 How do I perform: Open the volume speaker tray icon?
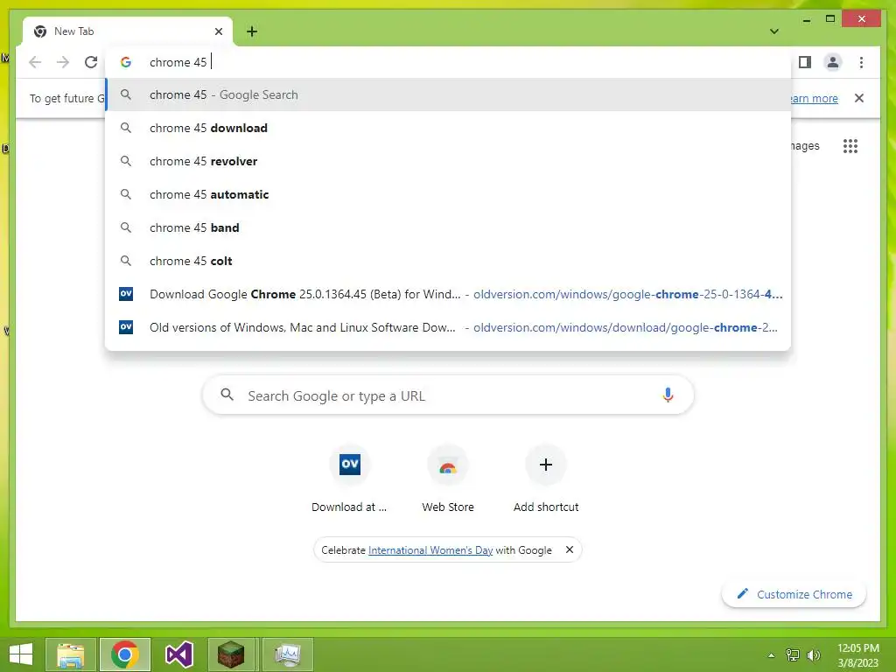814,655
